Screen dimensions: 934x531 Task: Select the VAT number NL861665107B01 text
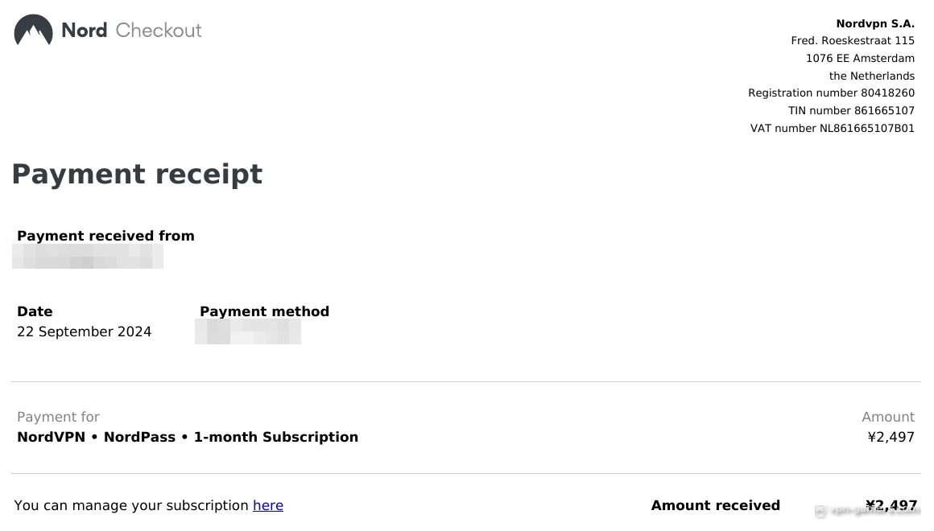[x=832, y=128]
